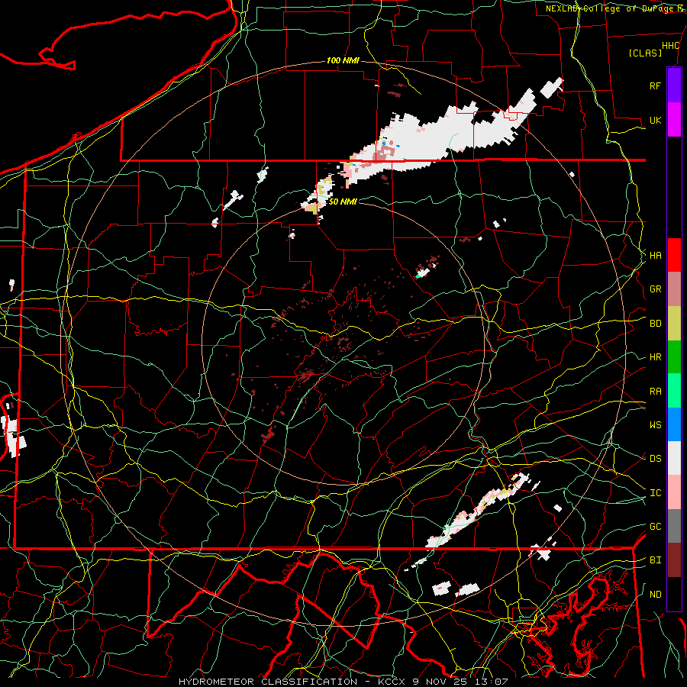Screen dimensions: 687x687
Task: Click the "[CLAS]" legend header text
Action: click(x=645, y=53)
